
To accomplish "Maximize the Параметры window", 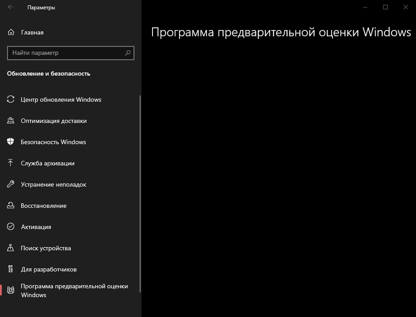I will 385,7.
